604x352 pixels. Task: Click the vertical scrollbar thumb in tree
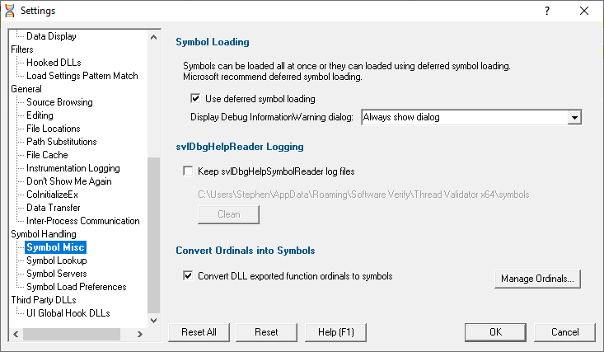click(154, 235)
